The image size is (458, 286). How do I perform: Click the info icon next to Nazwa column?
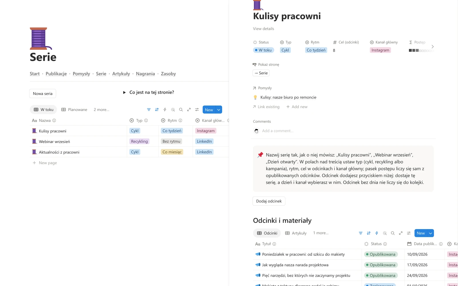pyautogui.click(x=54, y=120)
